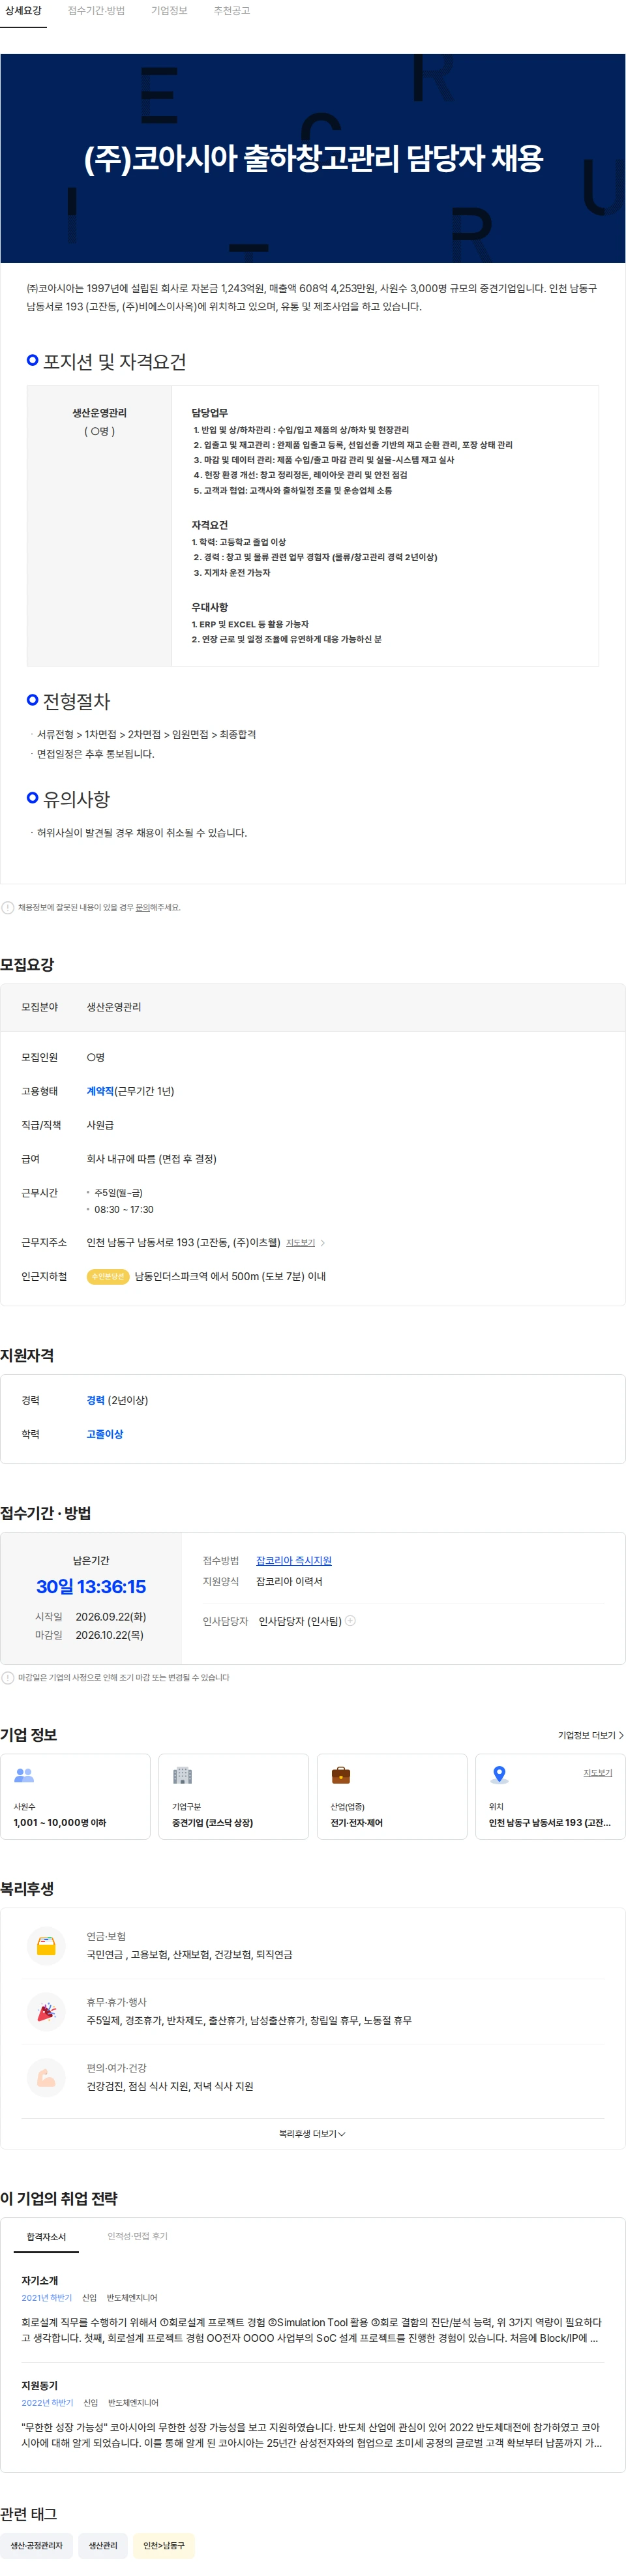Viewport: 626px width, 2576px height.
Task: Click the 2022년 하반기 label
Action: click(x=48, y=2402)
